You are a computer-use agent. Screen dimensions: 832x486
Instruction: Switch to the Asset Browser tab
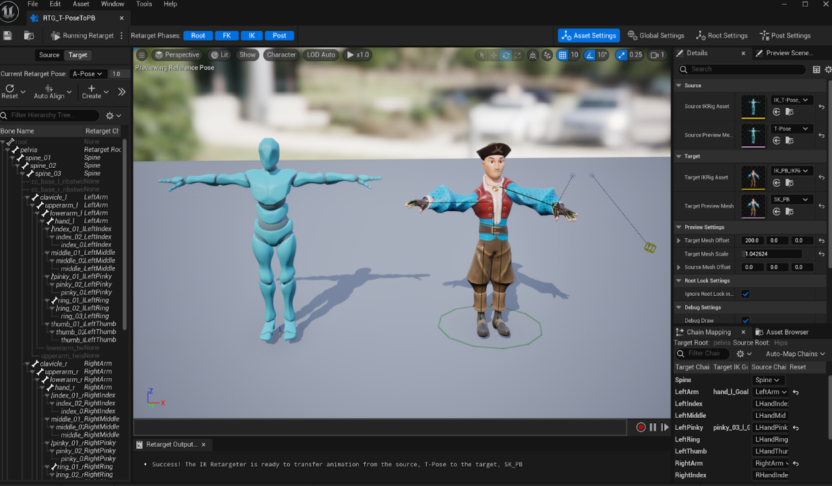click(782, 332)
